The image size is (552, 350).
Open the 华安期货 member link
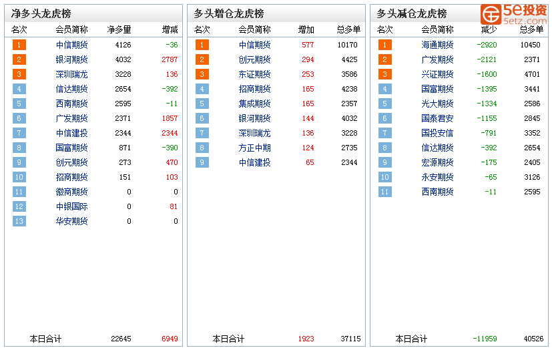72,221
